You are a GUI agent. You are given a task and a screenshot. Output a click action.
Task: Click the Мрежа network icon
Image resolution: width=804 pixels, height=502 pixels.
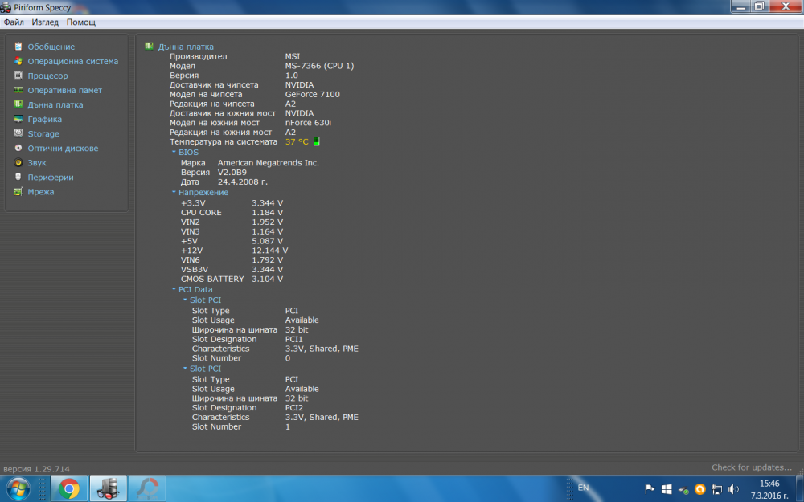tap(18, 192)
